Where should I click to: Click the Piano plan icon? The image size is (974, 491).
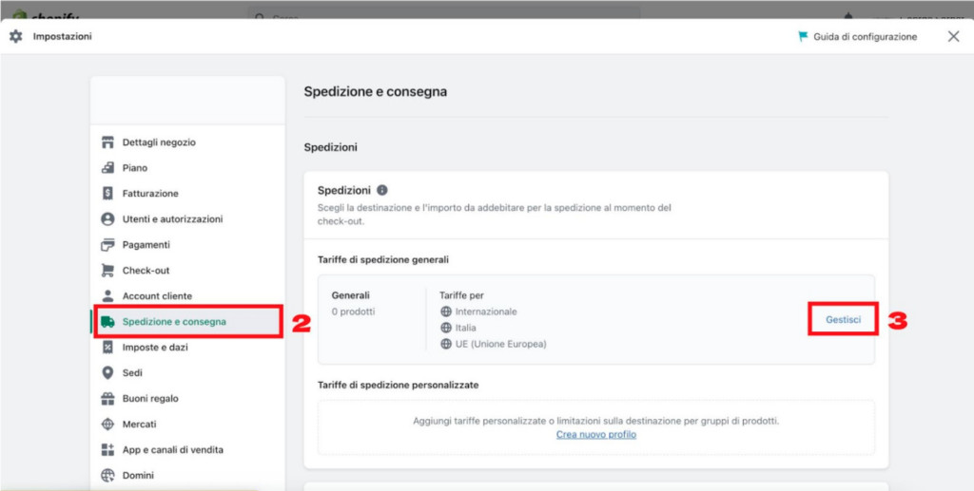tap(107, 168)
